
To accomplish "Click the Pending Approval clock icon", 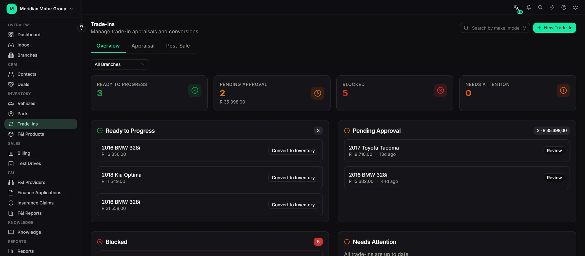I will (318, 93).
